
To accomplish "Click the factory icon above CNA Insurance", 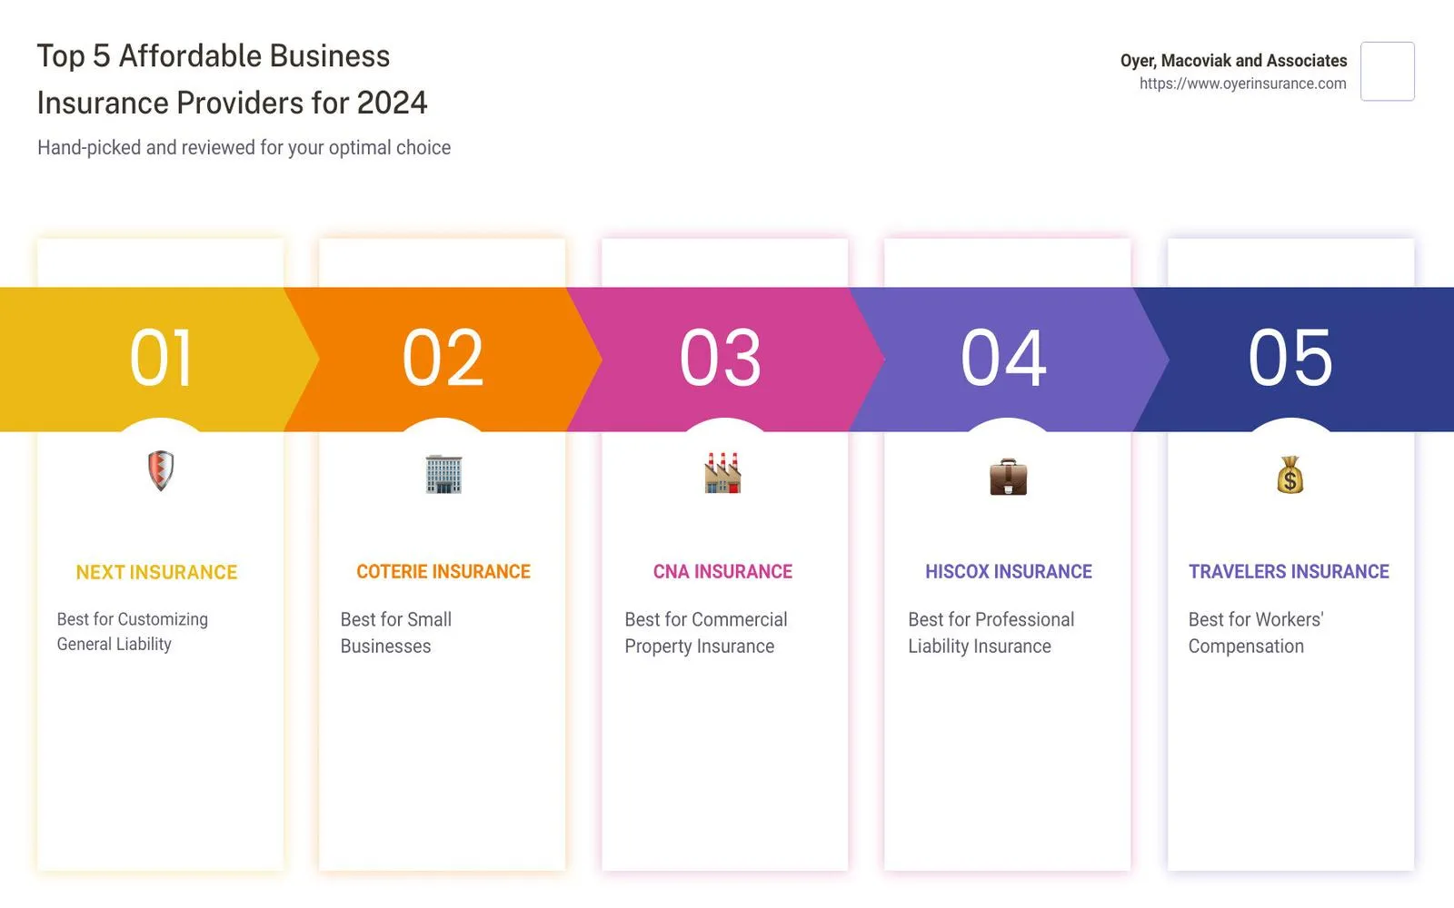I will coord(723,472).
